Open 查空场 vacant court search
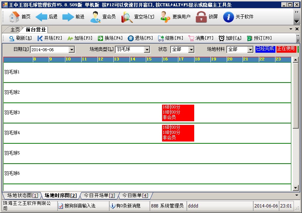The width and height of the screenshot is (302, 213). click(x=127, y=17)
